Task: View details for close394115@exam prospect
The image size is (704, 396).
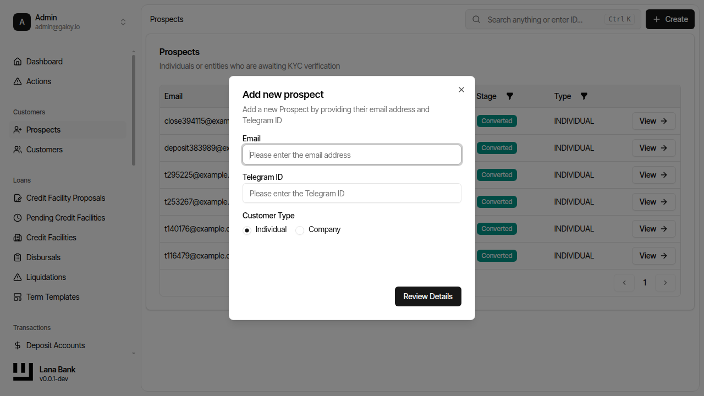Action: click(653, 120)
